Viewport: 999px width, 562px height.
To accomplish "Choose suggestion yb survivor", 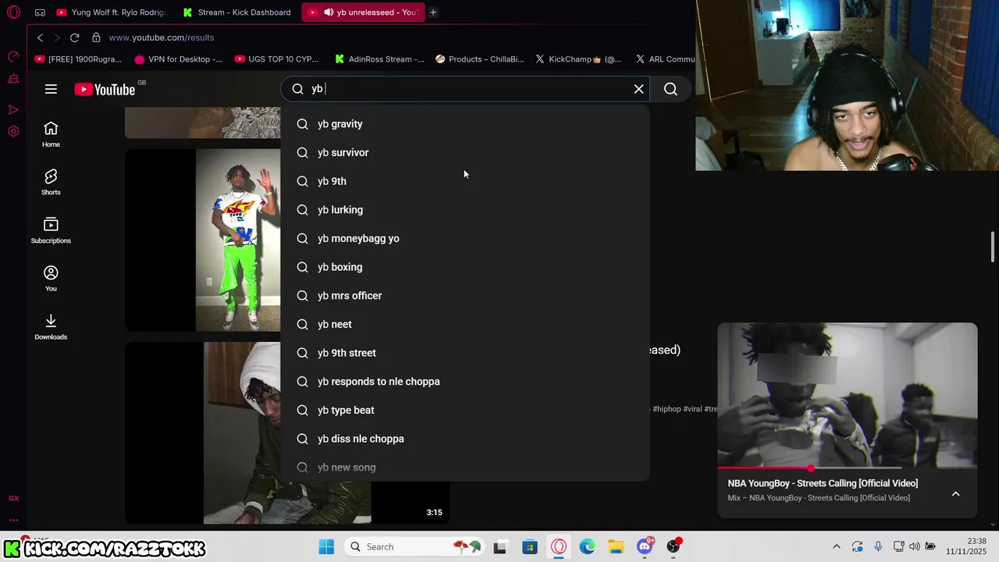I will coord(465,152).
